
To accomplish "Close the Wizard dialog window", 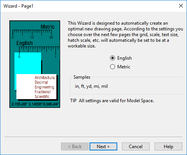I will (181, 6).
